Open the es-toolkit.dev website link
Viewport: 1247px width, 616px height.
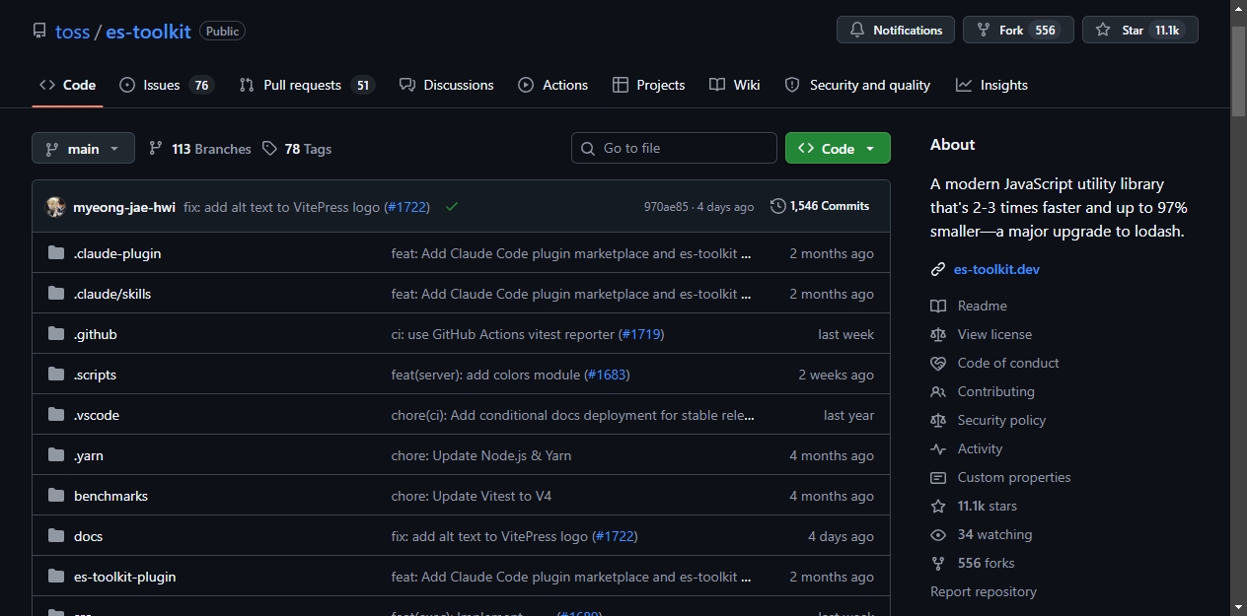[996, 269]
